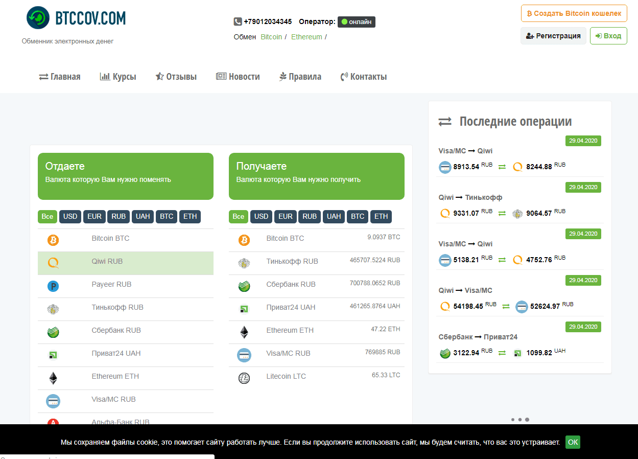This screenshot has width=638, height=459.
Task: Click the Сбербанк icon in the Получаете list
Action: click(x=244, y=286)
